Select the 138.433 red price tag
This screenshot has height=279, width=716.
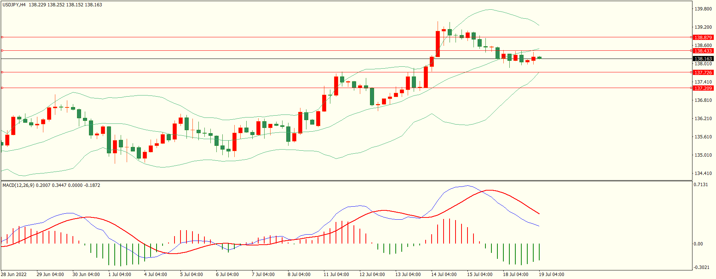(703, 51)
